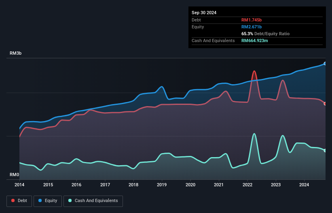Click the 2020 x-axis label

(190, 185)
